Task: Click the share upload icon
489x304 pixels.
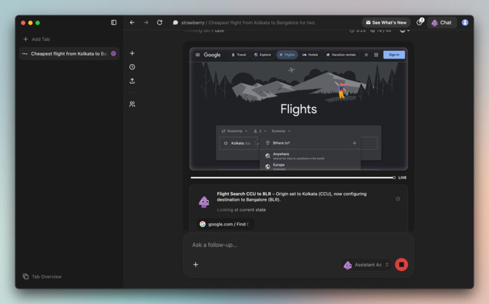Action: coord(132,81)
